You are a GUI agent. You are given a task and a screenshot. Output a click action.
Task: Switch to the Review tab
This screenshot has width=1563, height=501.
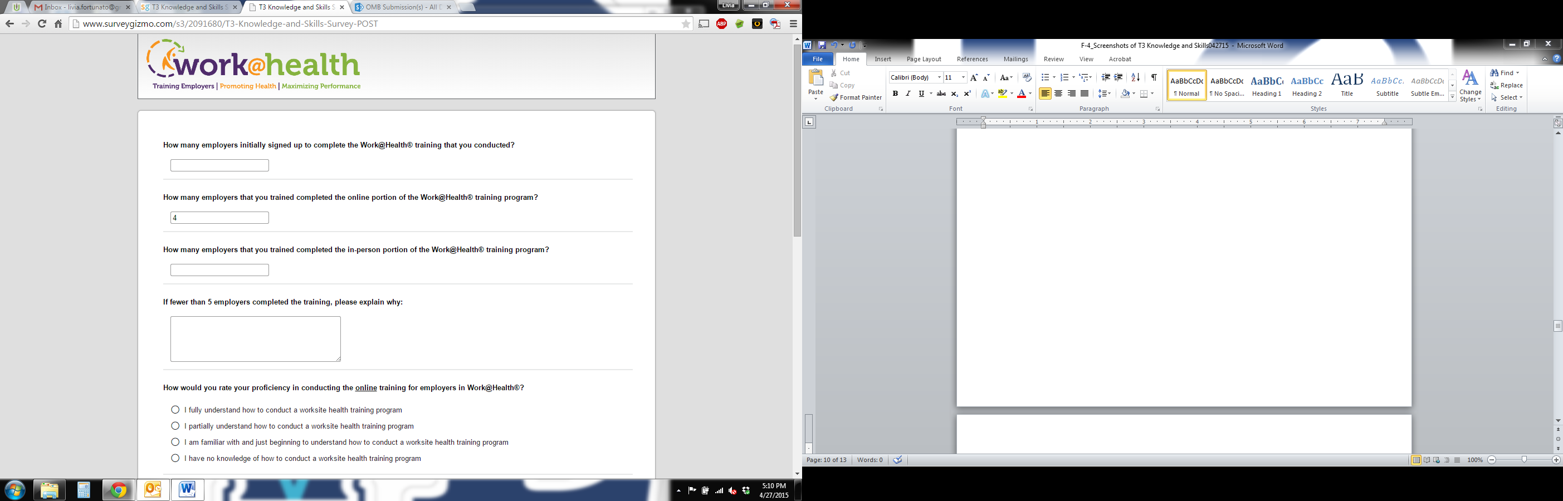pos(1053,59)
